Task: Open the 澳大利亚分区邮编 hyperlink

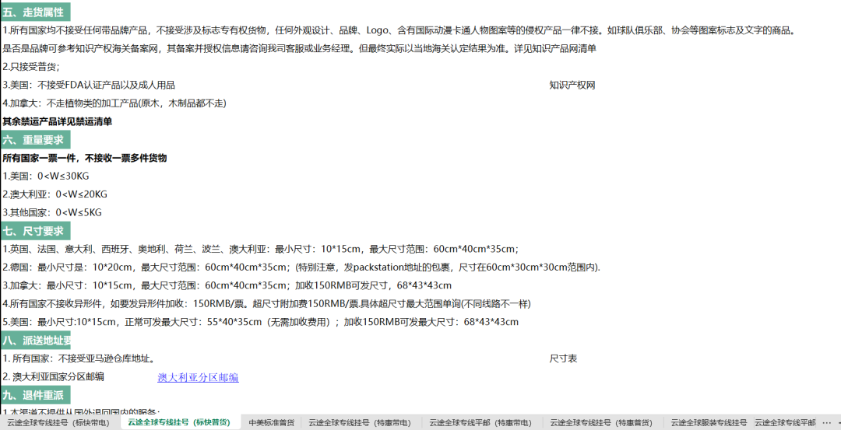Action: [x=198, y=378]
